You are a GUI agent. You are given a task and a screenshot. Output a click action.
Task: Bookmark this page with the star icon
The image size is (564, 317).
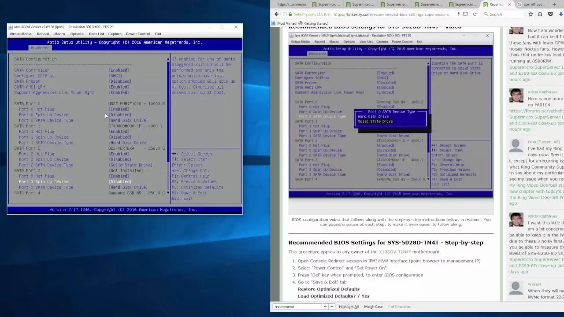tap(531, 14)
